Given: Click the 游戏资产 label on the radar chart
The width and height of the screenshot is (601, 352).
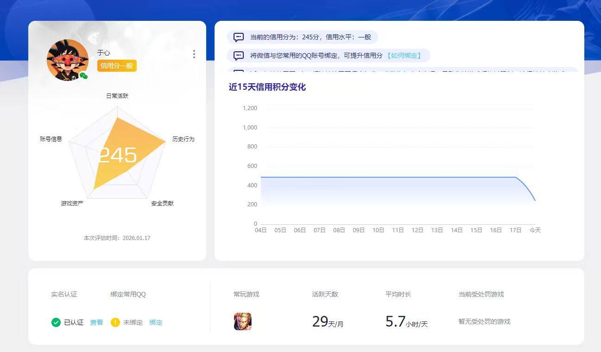Looking at the screenshot, I should coord(72,202).
